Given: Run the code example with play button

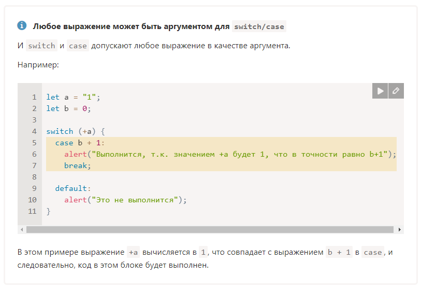Looking at the screenshot, I should [x=380, y=91].
